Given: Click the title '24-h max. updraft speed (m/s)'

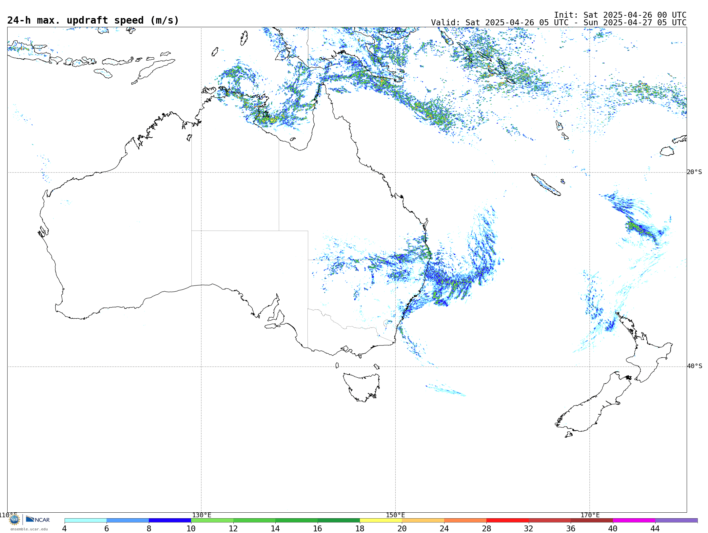Looking at the screenshot, I should (93, 20).
